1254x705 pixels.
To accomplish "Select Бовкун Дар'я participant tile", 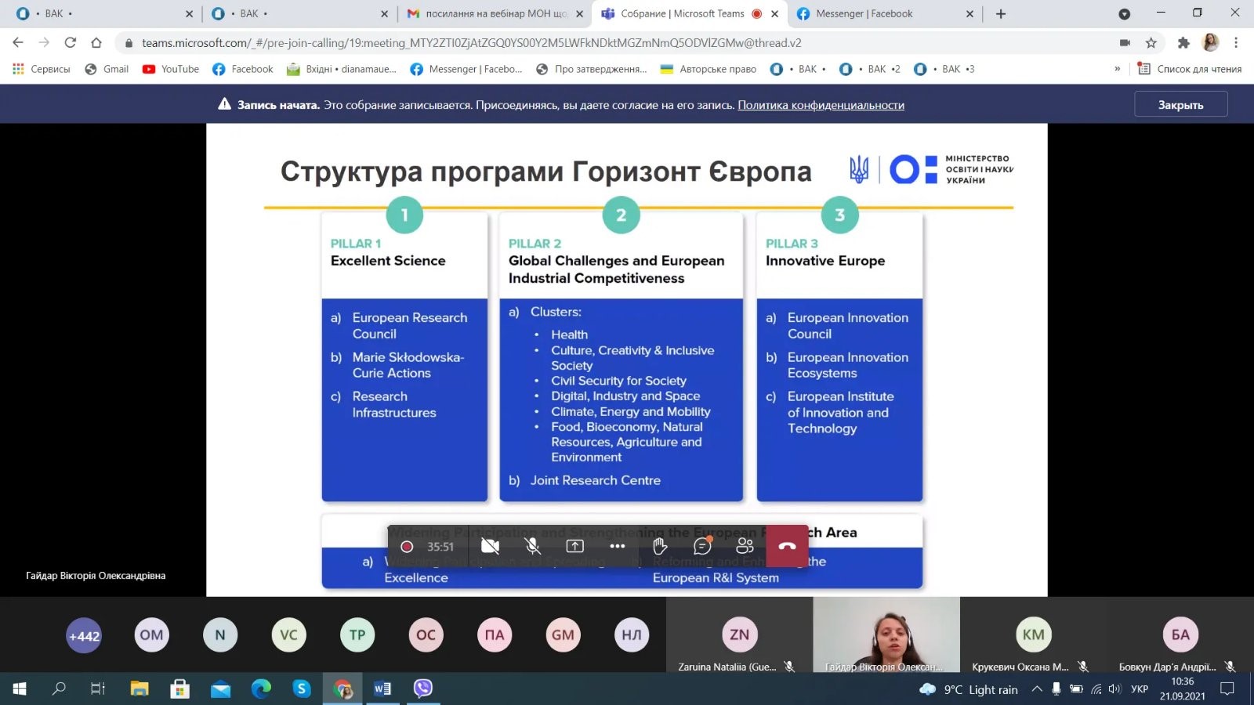I will click(1180, 634).
